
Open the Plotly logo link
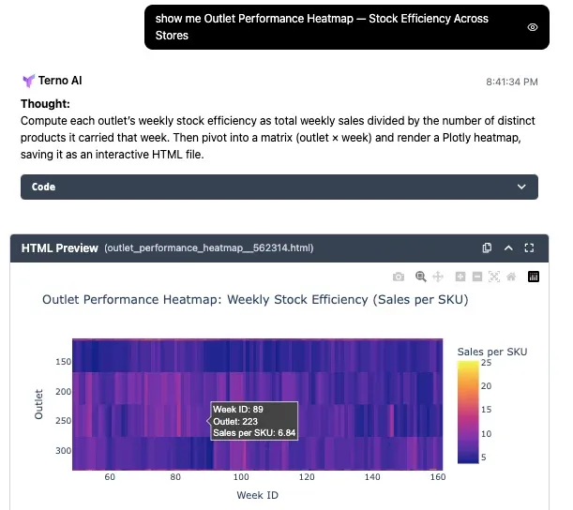[534, 277]
